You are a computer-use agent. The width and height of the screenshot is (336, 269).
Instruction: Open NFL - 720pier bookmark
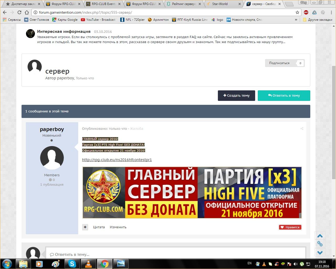click(133, 20)
